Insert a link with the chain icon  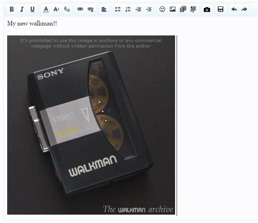pos(80,9)
